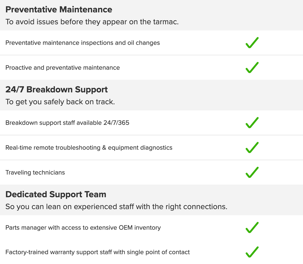The height and width of the screenshot is (264, 303).
Task: Click 'To avoid issues before they appear' subtitle
Action: (x=92, y=22)
